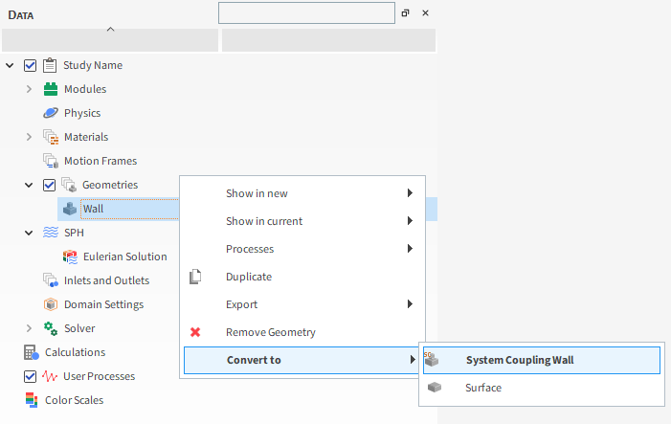This screenshot has height=424, width=671.
Task: Uncheck the Study Name checkbox
Action: (30, 65)
